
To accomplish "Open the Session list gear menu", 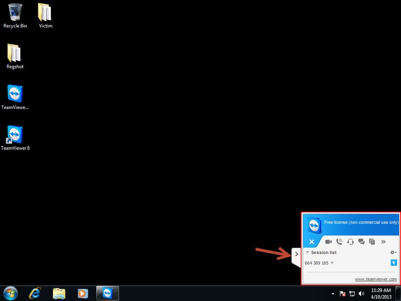I will pos(393,252).
